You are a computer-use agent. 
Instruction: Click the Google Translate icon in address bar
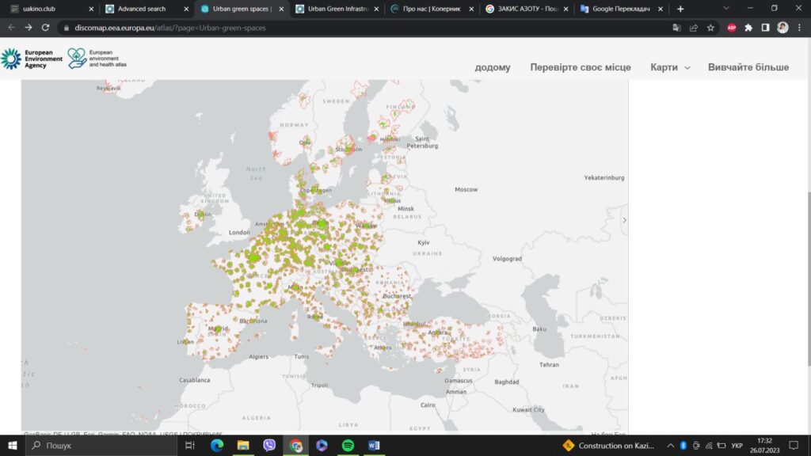pyautogui.click(x=676, y=27)
